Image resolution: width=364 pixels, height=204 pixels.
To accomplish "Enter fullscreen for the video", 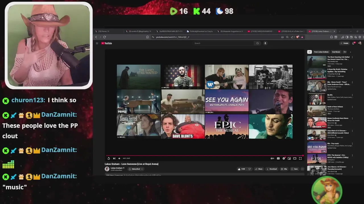I will 300,158.
